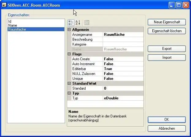Image resolution: width=191 pixels, height=137 pixels.
Task: Cancel with the Abbrechen button
Action: pos(167,128)
